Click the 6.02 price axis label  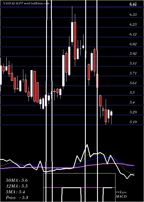point(133,44)
